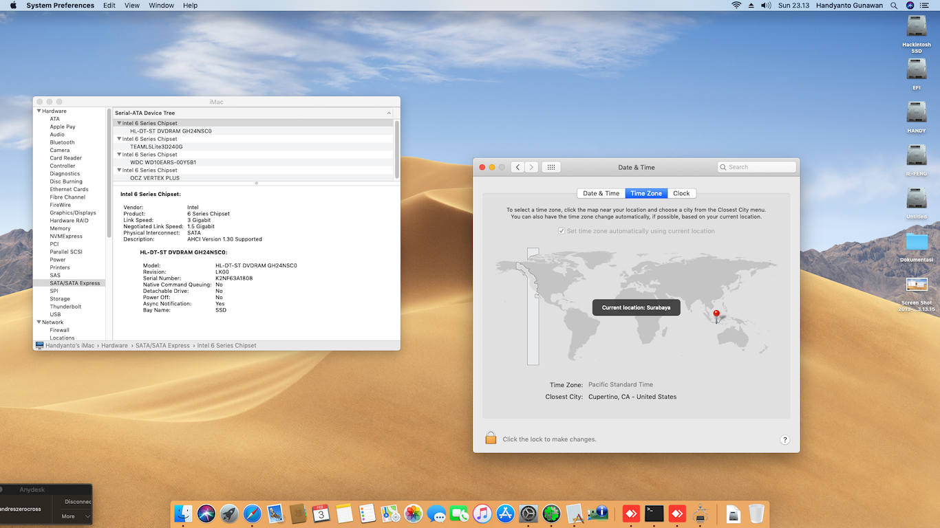The height and width of the screenshot is (528, 940).
Task: Open the Closest City combo box
Action: pos(632,397)
